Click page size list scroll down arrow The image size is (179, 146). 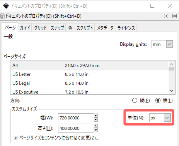pos(171,91)
